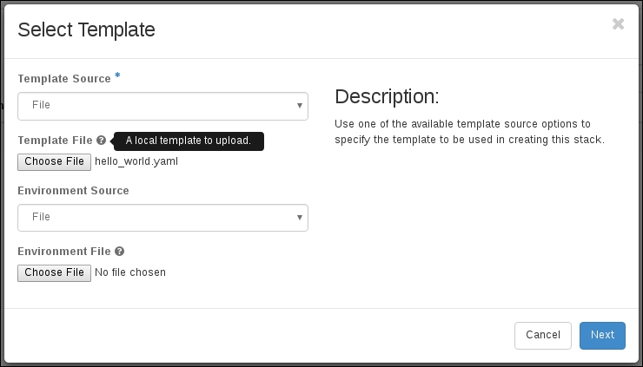Proceed with the Next button
This screenshot has height=367, width=643.
click(x=602, y=335)
